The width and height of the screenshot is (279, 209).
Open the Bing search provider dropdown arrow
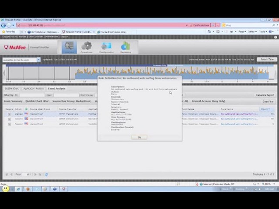point(277,25)
